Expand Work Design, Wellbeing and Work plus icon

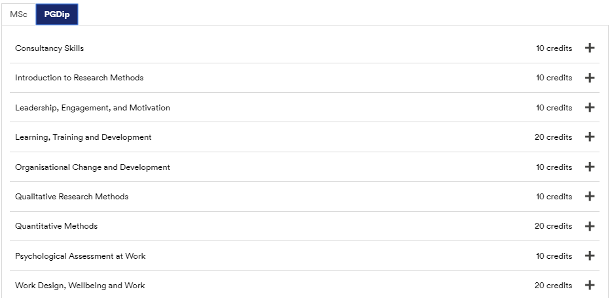(590, 285)
